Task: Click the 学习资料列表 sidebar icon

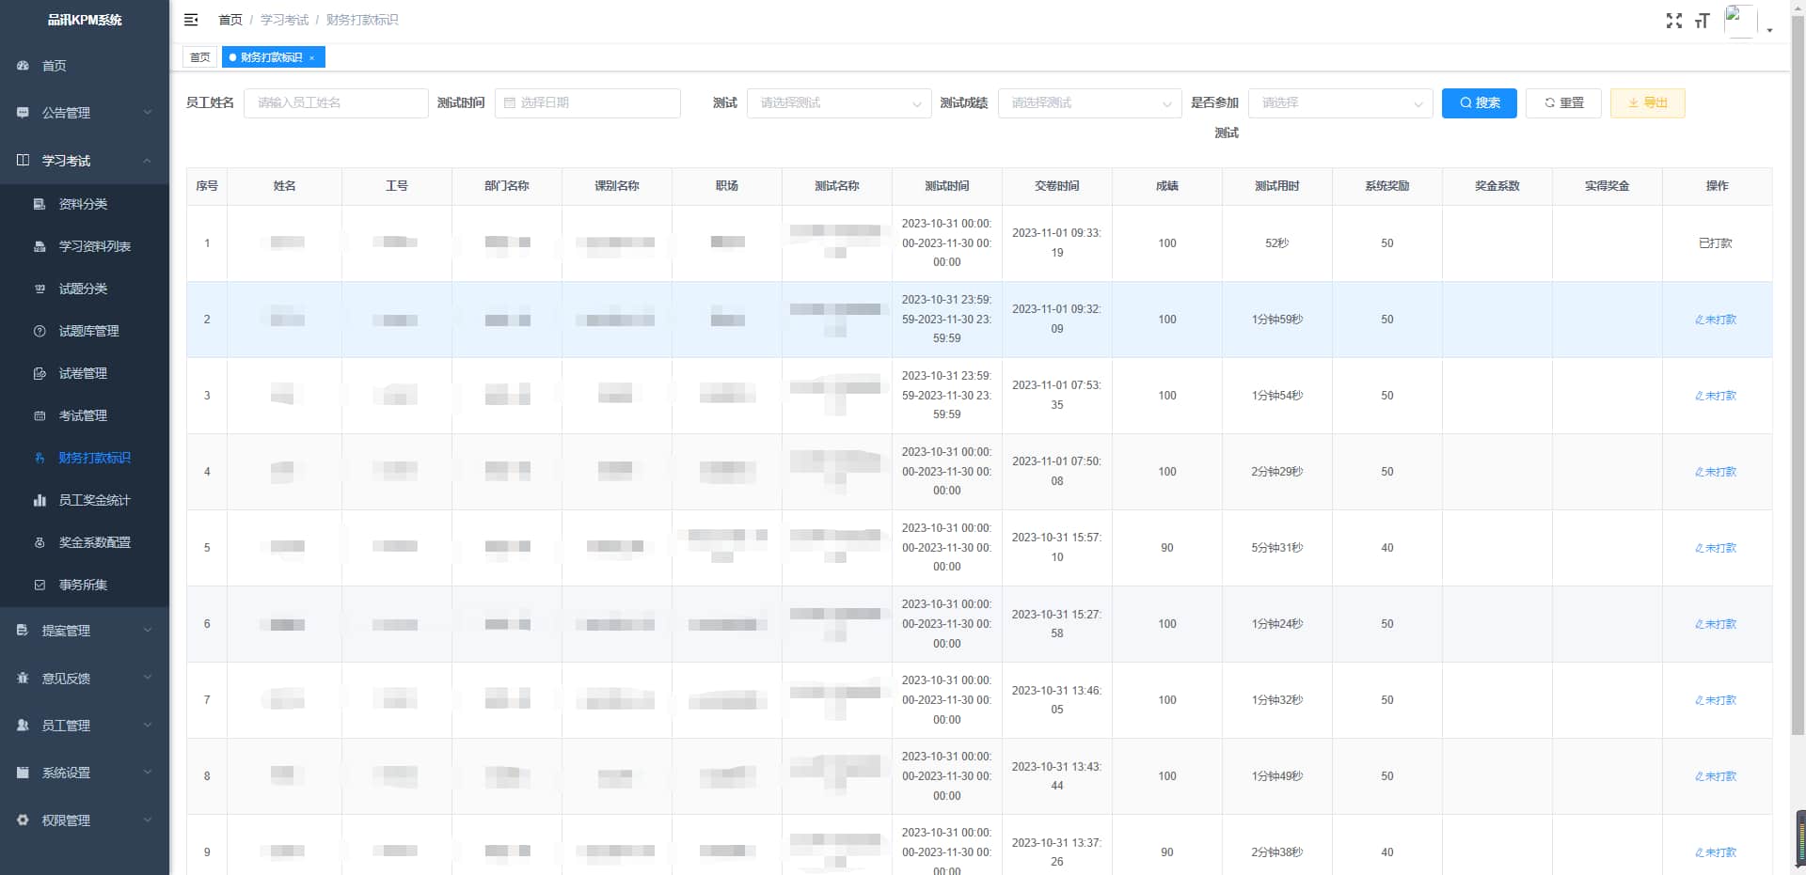Action: (x=40, y=246)
